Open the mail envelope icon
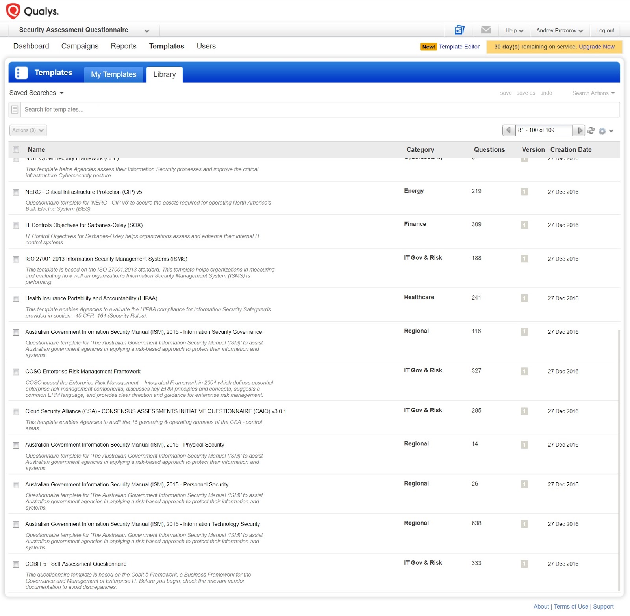 pyautogui.click(x=486, y=30)
